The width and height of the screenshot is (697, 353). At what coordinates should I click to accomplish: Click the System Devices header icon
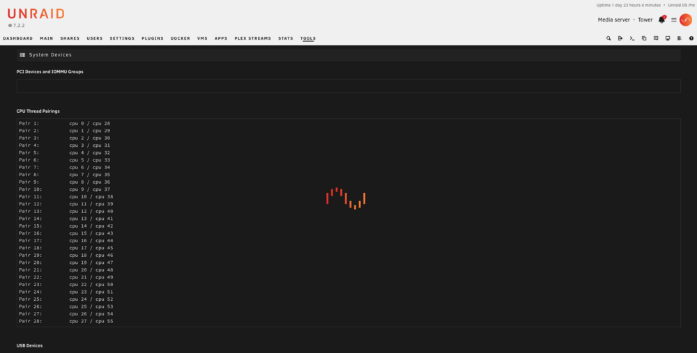tap(23, 55)
